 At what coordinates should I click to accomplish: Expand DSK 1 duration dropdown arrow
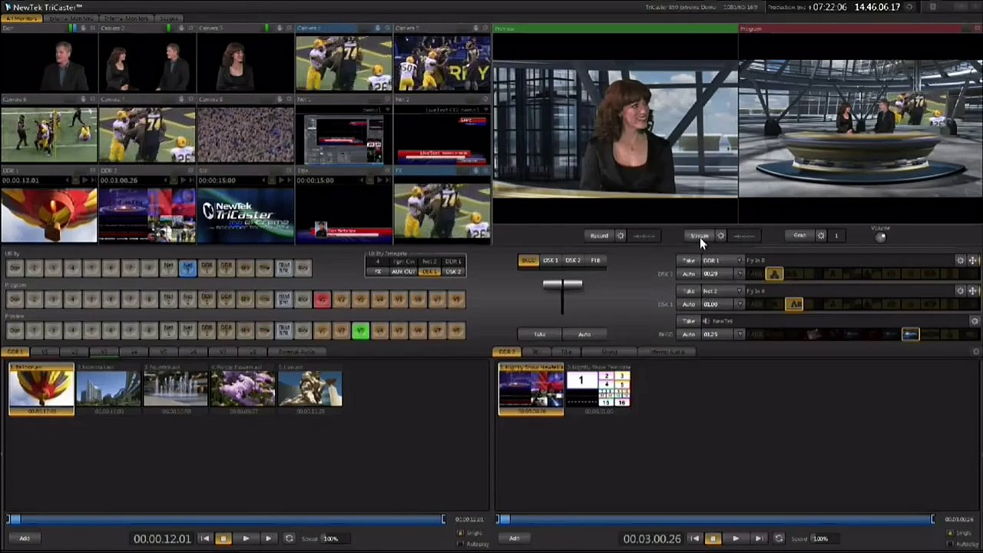(740, 274)
